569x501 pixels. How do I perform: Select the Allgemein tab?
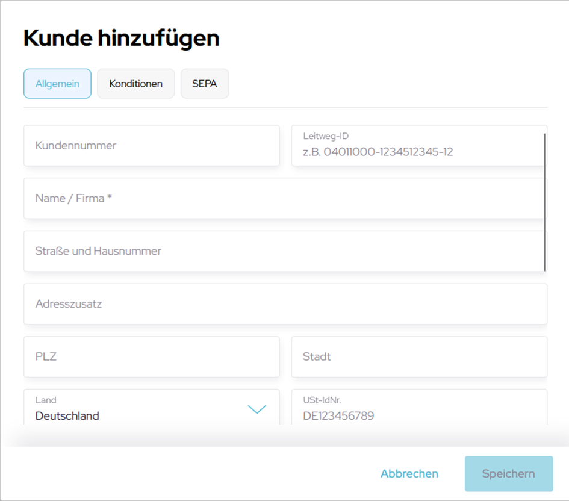[x=57, y=84]
